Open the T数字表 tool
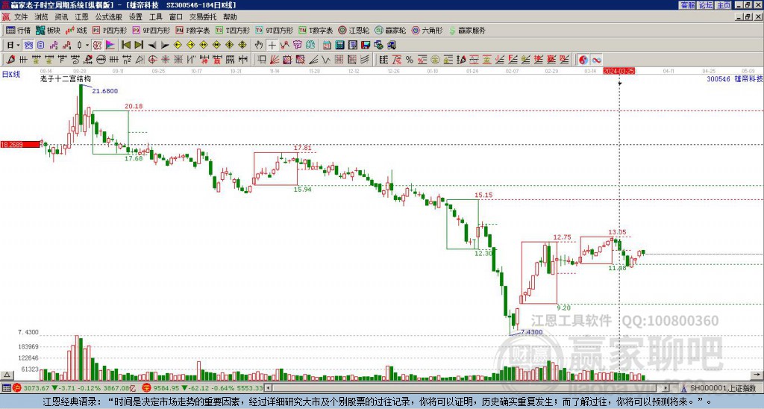This screenshot has width=764, height=409. [316, 30]
